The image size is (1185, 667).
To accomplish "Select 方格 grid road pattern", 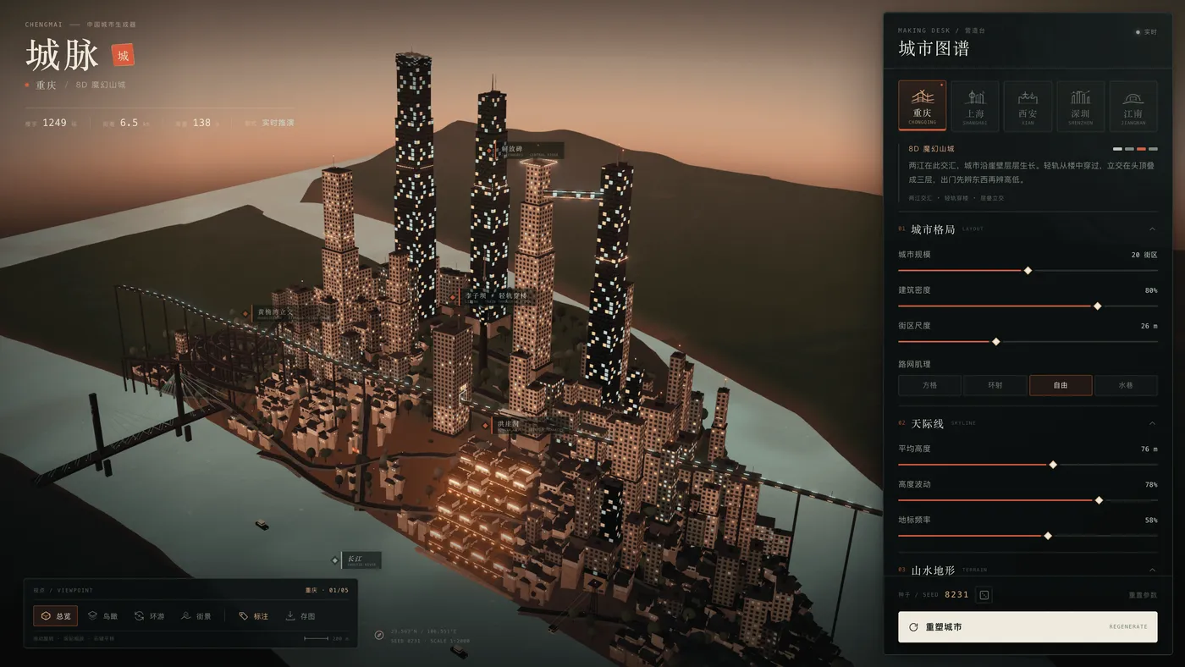I will click(x=929, y=385).
